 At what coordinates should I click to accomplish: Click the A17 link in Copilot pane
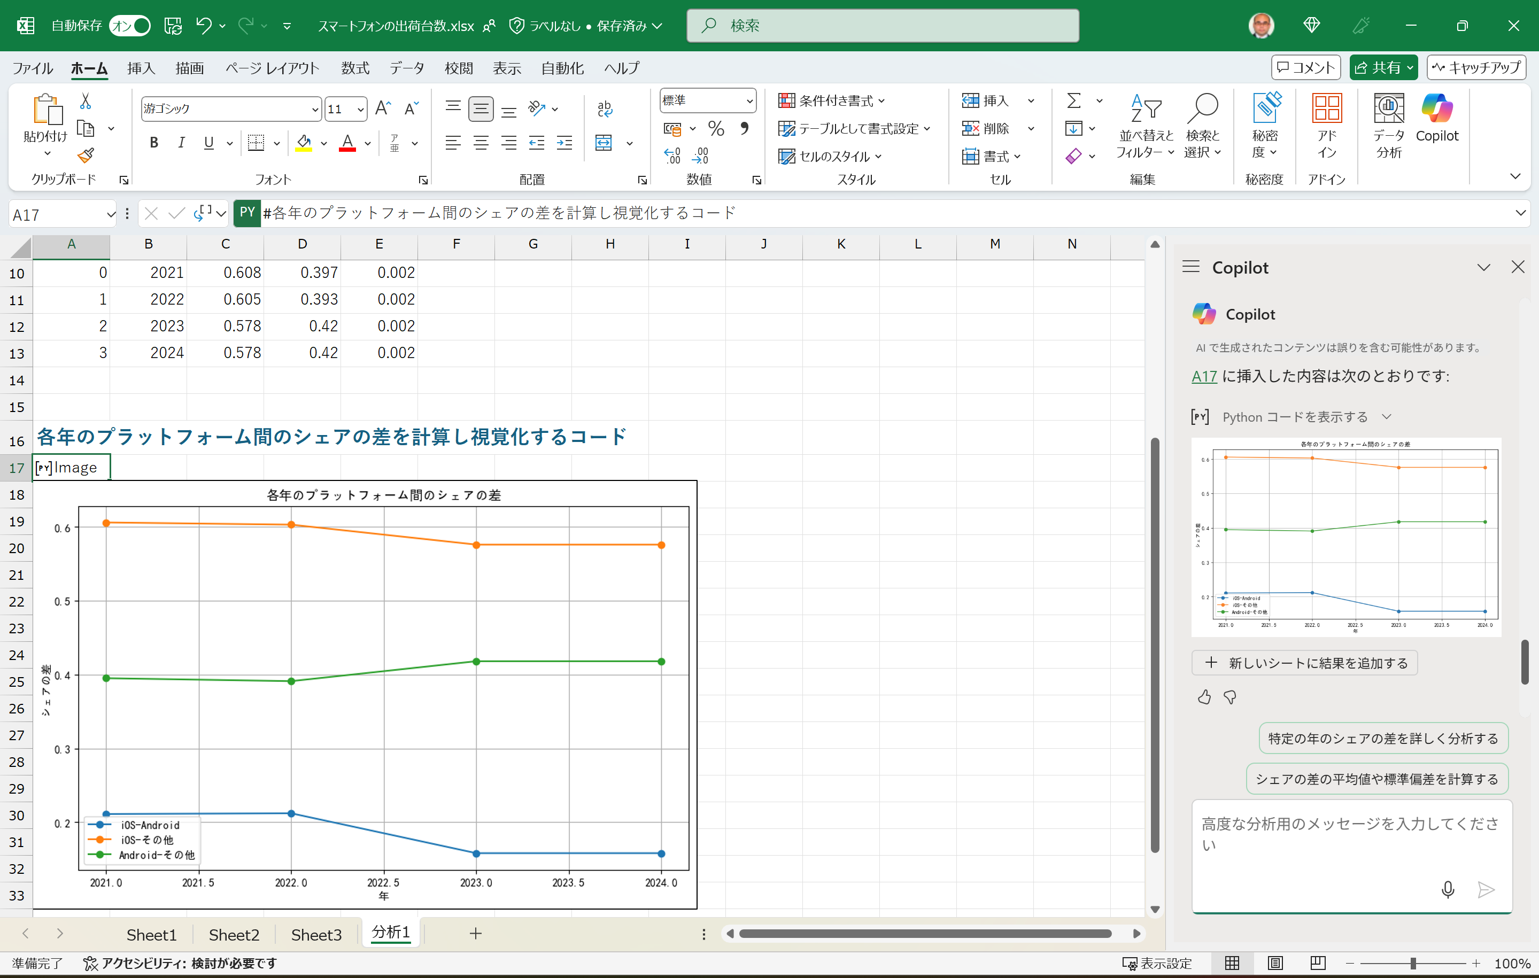1203,377
